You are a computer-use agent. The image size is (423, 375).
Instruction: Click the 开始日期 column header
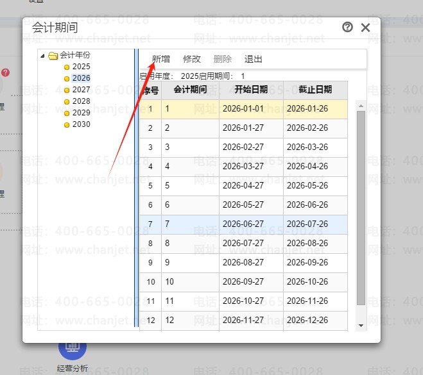[x=251, y=90]
